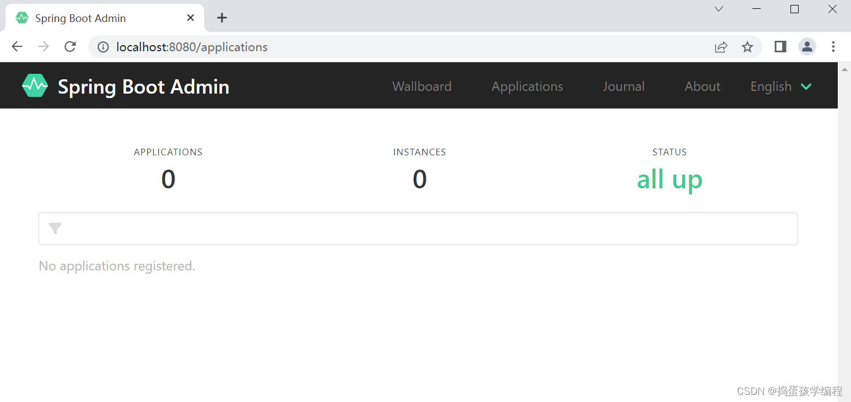Click the Spring Boot Admin hexagon logo
This screenshot has height=402, width=851.
point(35,85)
